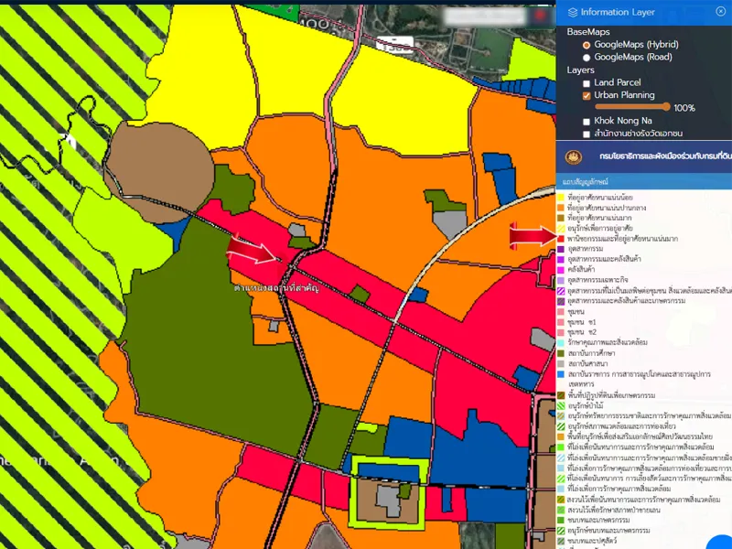Click the yellow legend swatch at top
The image size is (732, 549).
pyautogui.click(x=561, y=197)
